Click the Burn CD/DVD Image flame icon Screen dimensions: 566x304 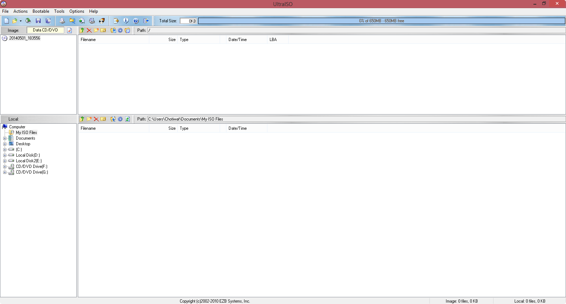point(102,21)
